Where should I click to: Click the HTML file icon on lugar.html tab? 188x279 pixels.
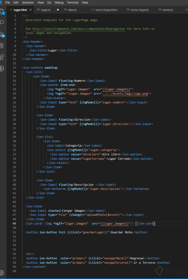[x=11, y=10]
